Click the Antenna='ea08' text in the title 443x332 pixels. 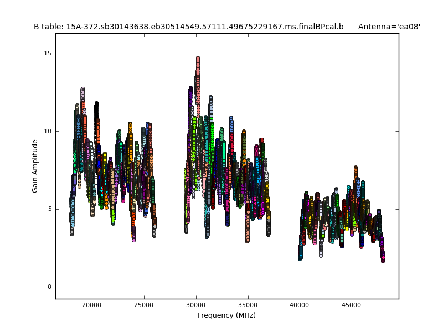click(389, 27)
